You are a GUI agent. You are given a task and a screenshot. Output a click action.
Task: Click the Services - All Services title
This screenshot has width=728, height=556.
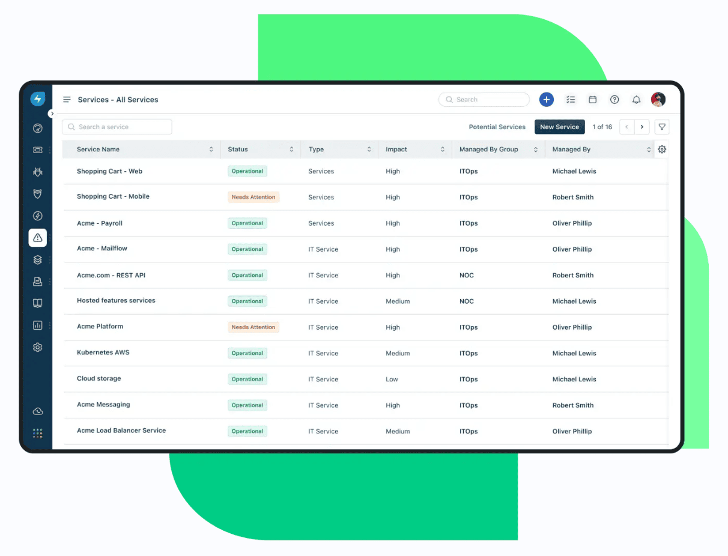coord(118,100)
